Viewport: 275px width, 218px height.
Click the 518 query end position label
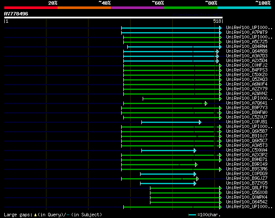tap(217, 21)
